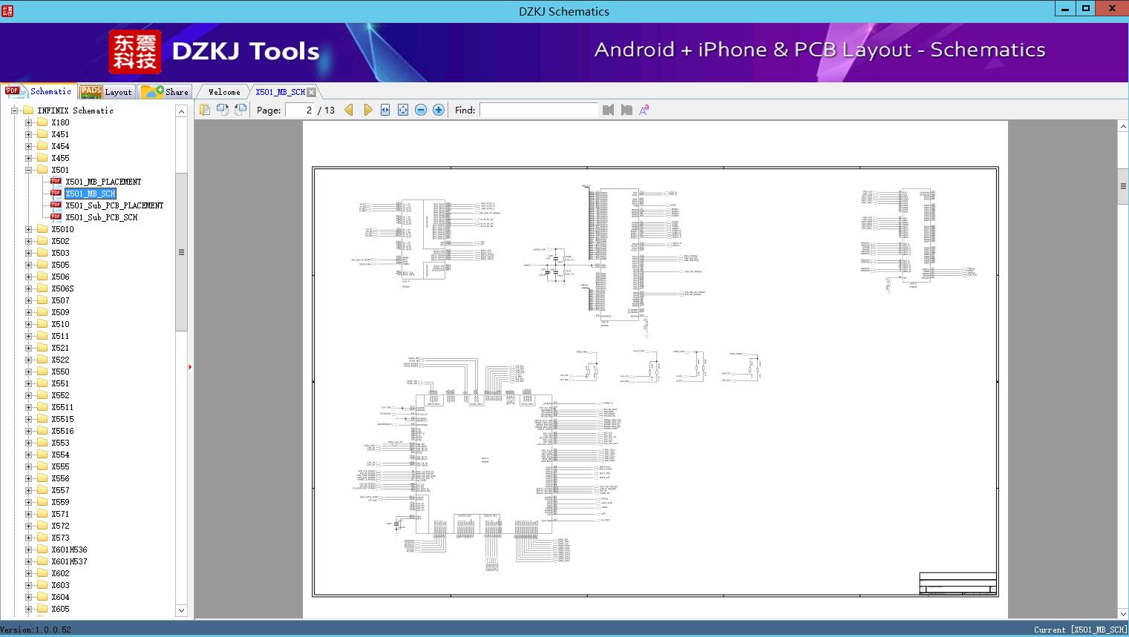Expand the X5010 folder
1129x637 pixels.
coord(28,229)
